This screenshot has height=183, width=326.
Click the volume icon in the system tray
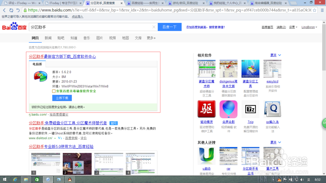(302, 180)
